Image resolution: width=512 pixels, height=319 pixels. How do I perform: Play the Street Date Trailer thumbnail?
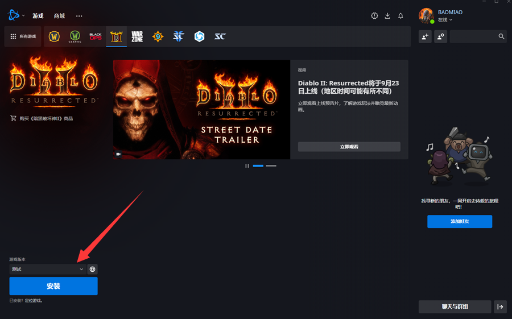[201, 109]
